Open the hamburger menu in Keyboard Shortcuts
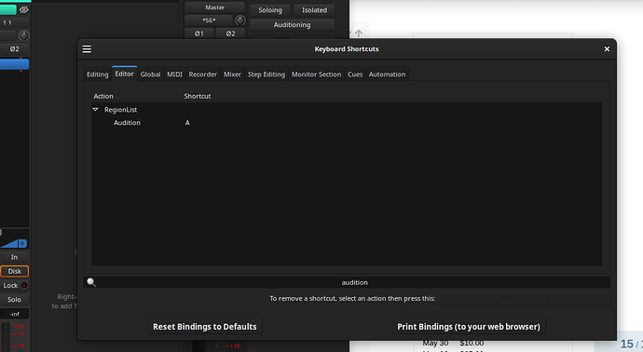643x352 pixels. click(x=87, y=49)
